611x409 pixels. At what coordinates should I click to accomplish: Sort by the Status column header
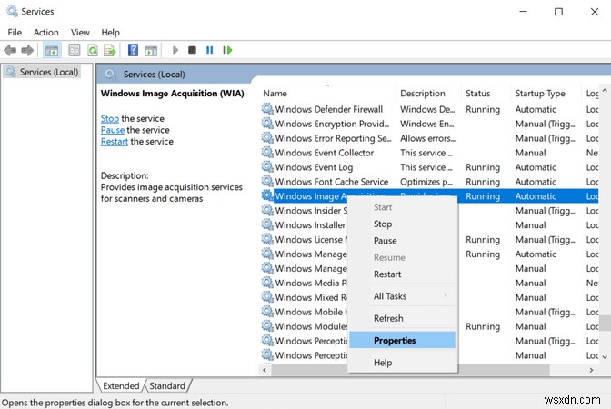pos(486,94)
